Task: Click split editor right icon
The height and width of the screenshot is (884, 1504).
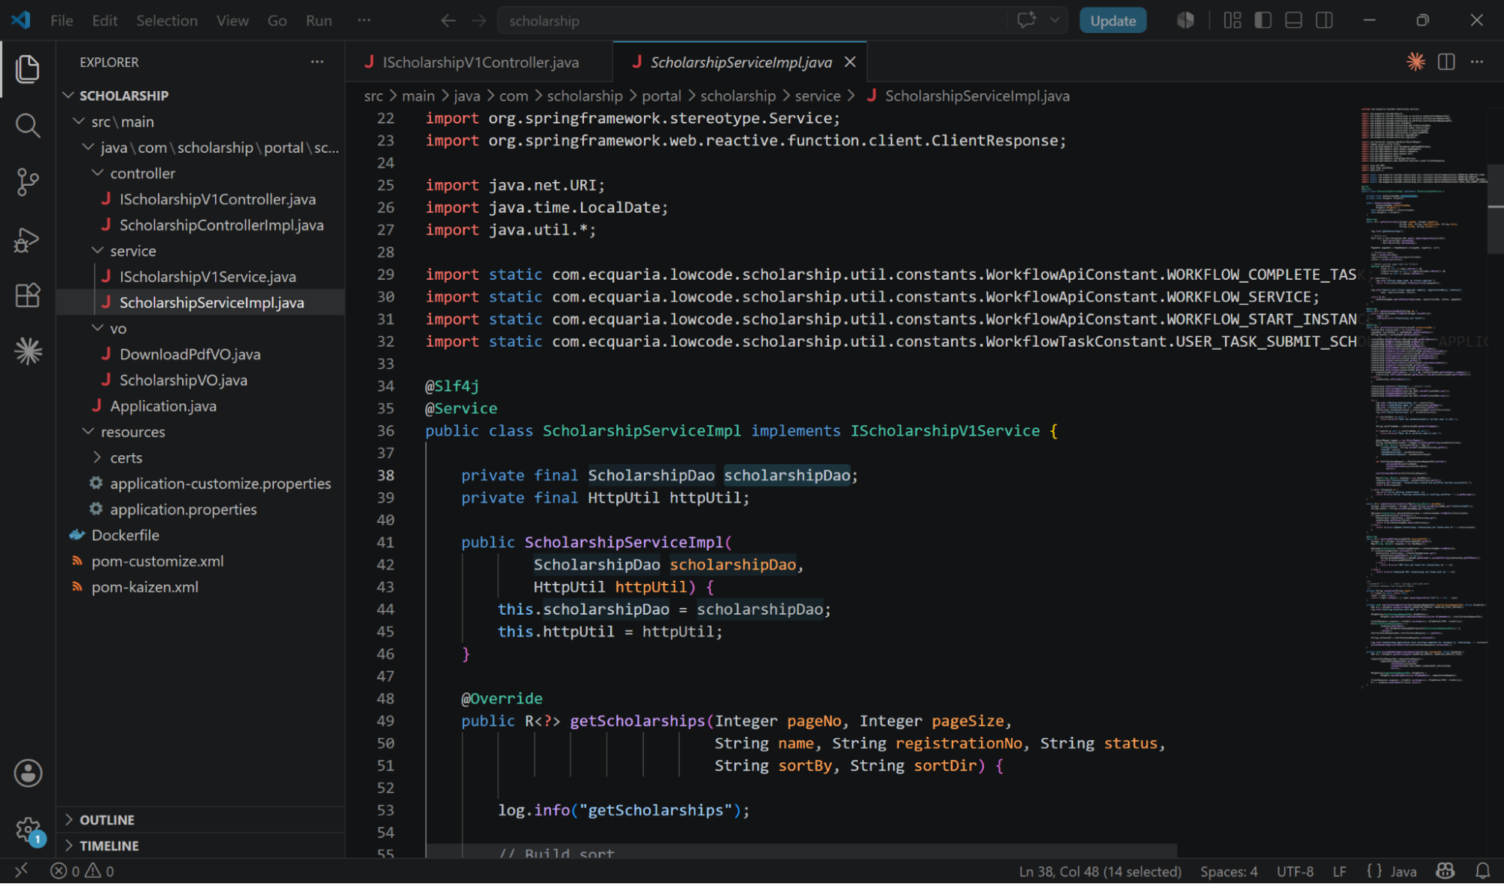Action: pos(1446,62)
